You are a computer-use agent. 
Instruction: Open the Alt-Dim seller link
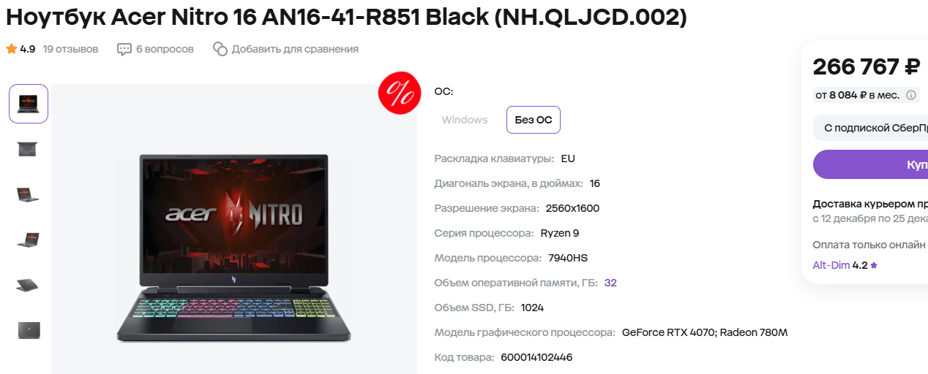point(831,265)
